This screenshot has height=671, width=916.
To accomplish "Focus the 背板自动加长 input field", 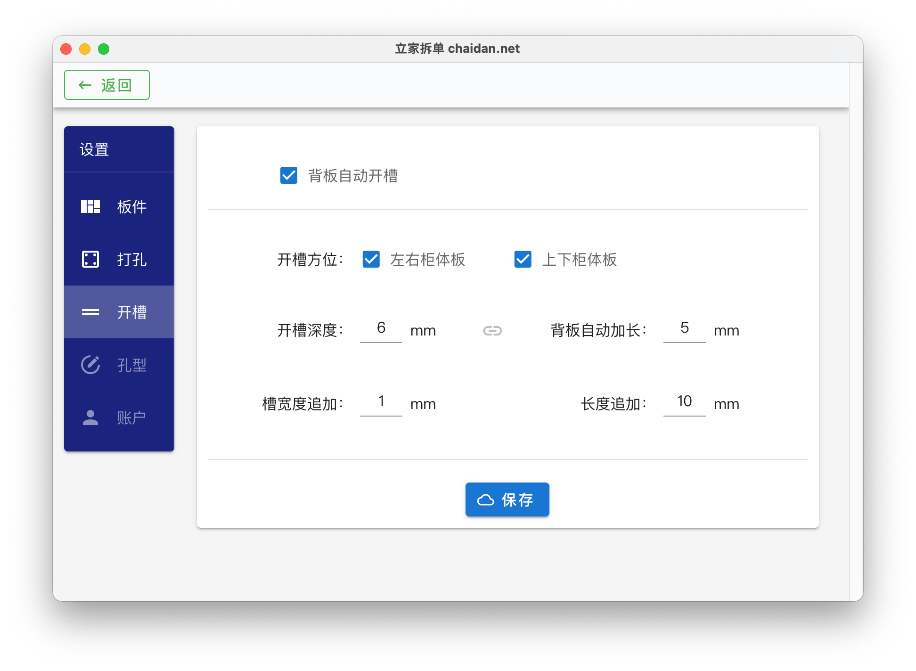I will click(685, 328).
